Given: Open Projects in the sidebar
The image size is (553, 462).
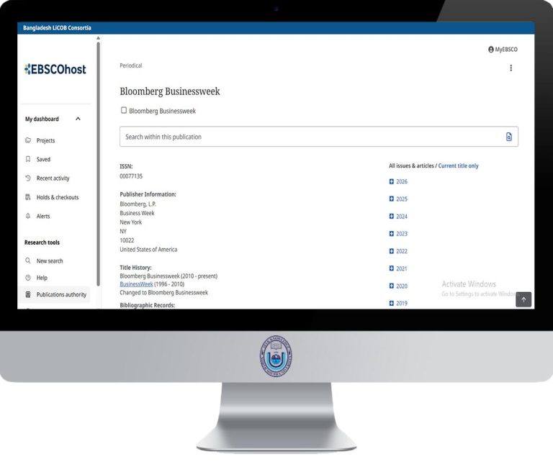Looking at the screenshot, I should (45, 140).
